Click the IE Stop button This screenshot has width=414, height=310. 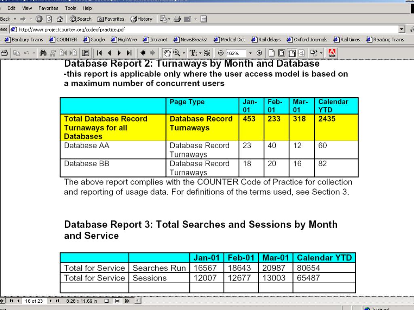click(39, 19)
